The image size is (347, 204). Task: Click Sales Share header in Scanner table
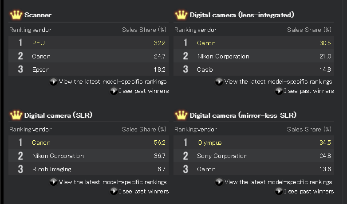pos(144,30)
